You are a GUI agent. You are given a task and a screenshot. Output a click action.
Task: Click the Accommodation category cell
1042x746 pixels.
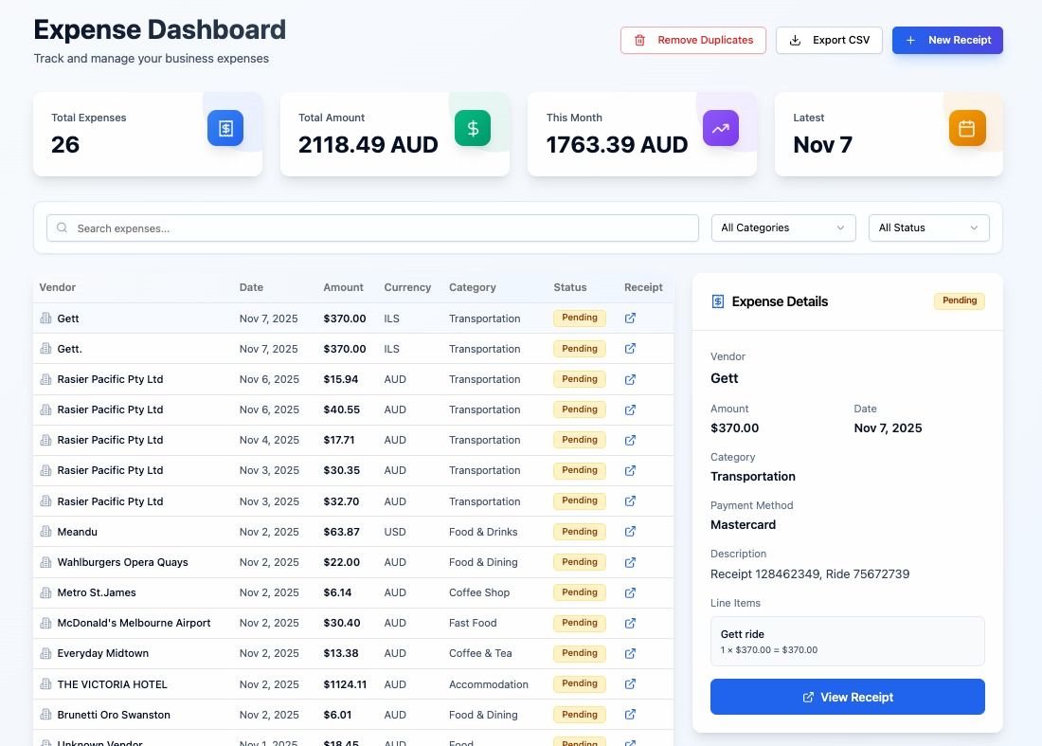[489, 684]
